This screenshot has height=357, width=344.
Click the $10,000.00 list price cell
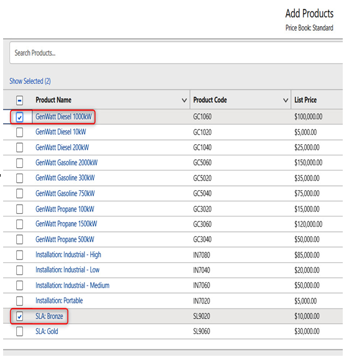click(307, 316)
